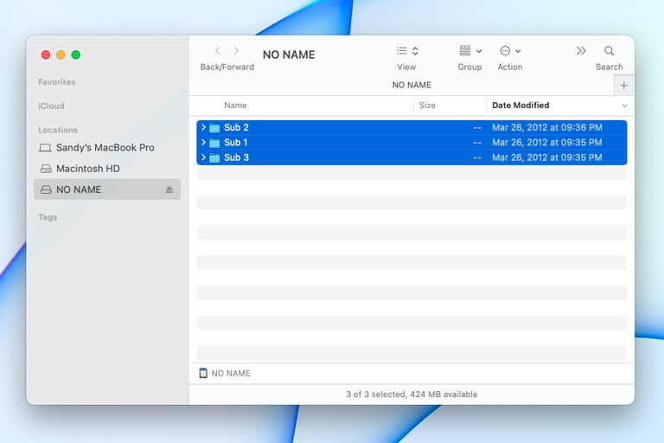This screenshot has height=443, width=664.
Task: Open the Group options dropdown
Action: pos(470,51)
